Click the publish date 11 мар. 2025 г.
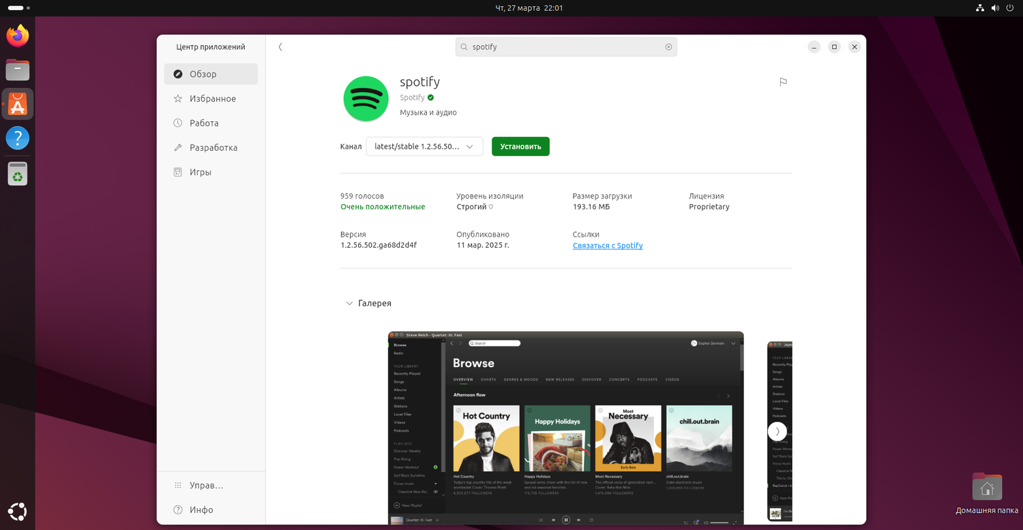Viewport: 1023px width, 530px height. (x=483, y=245)
